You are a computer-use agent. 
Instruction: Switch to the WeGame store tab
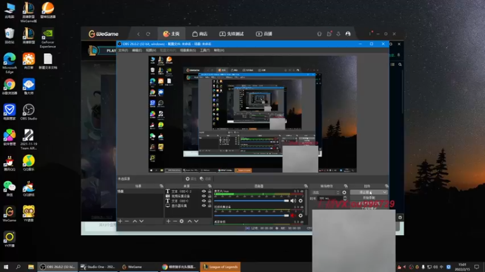[199, 34]
